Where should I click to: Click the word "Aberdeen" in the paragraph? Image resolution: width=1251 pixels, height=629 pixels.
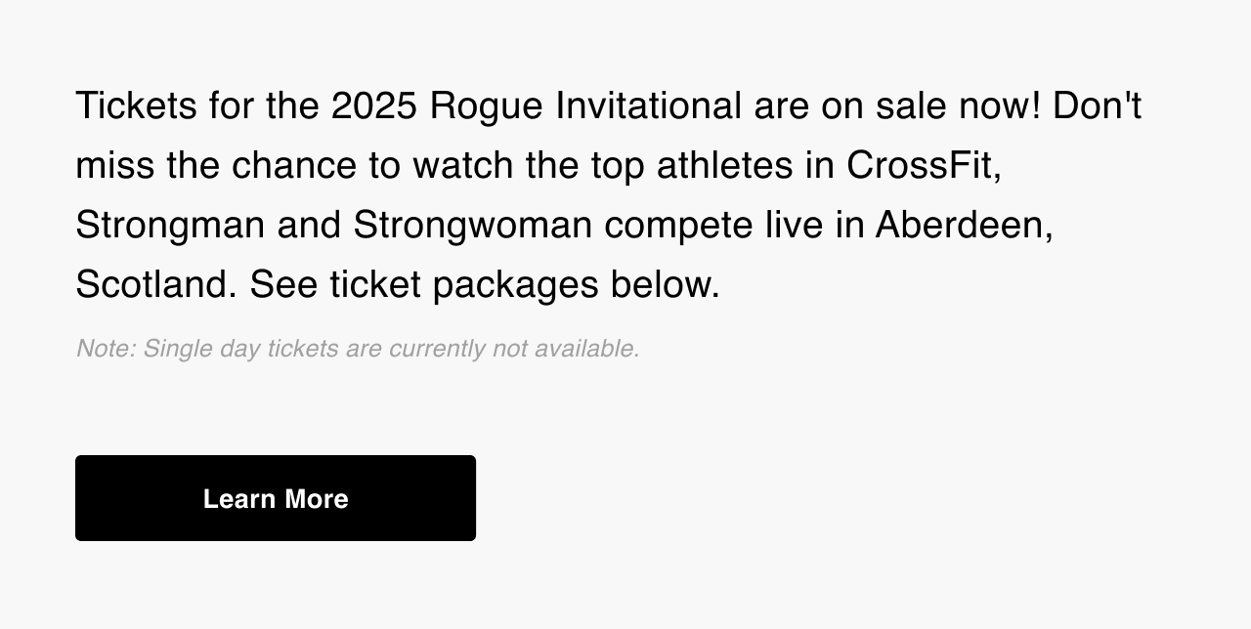(x=960, y=225)
